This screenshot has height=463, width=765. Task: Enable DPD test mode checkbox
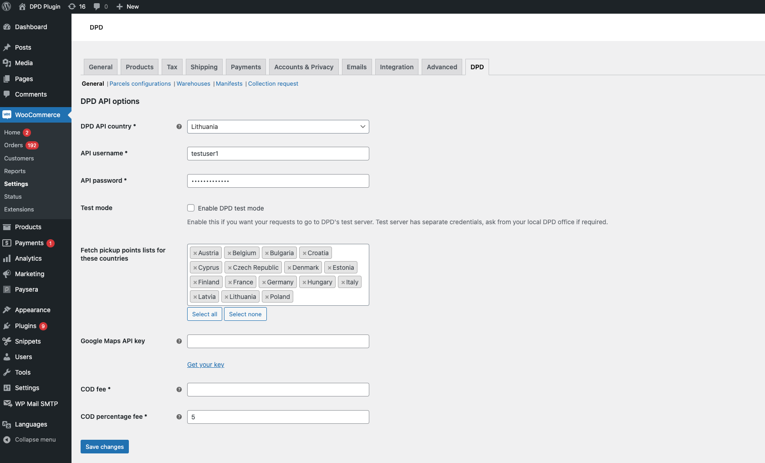click(191, 208)
